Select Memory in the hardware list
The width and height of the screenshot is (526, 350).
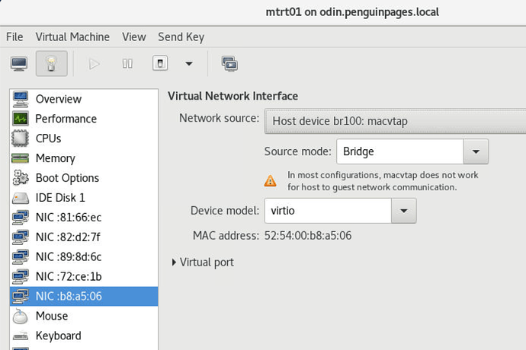(x=84, y=158)
